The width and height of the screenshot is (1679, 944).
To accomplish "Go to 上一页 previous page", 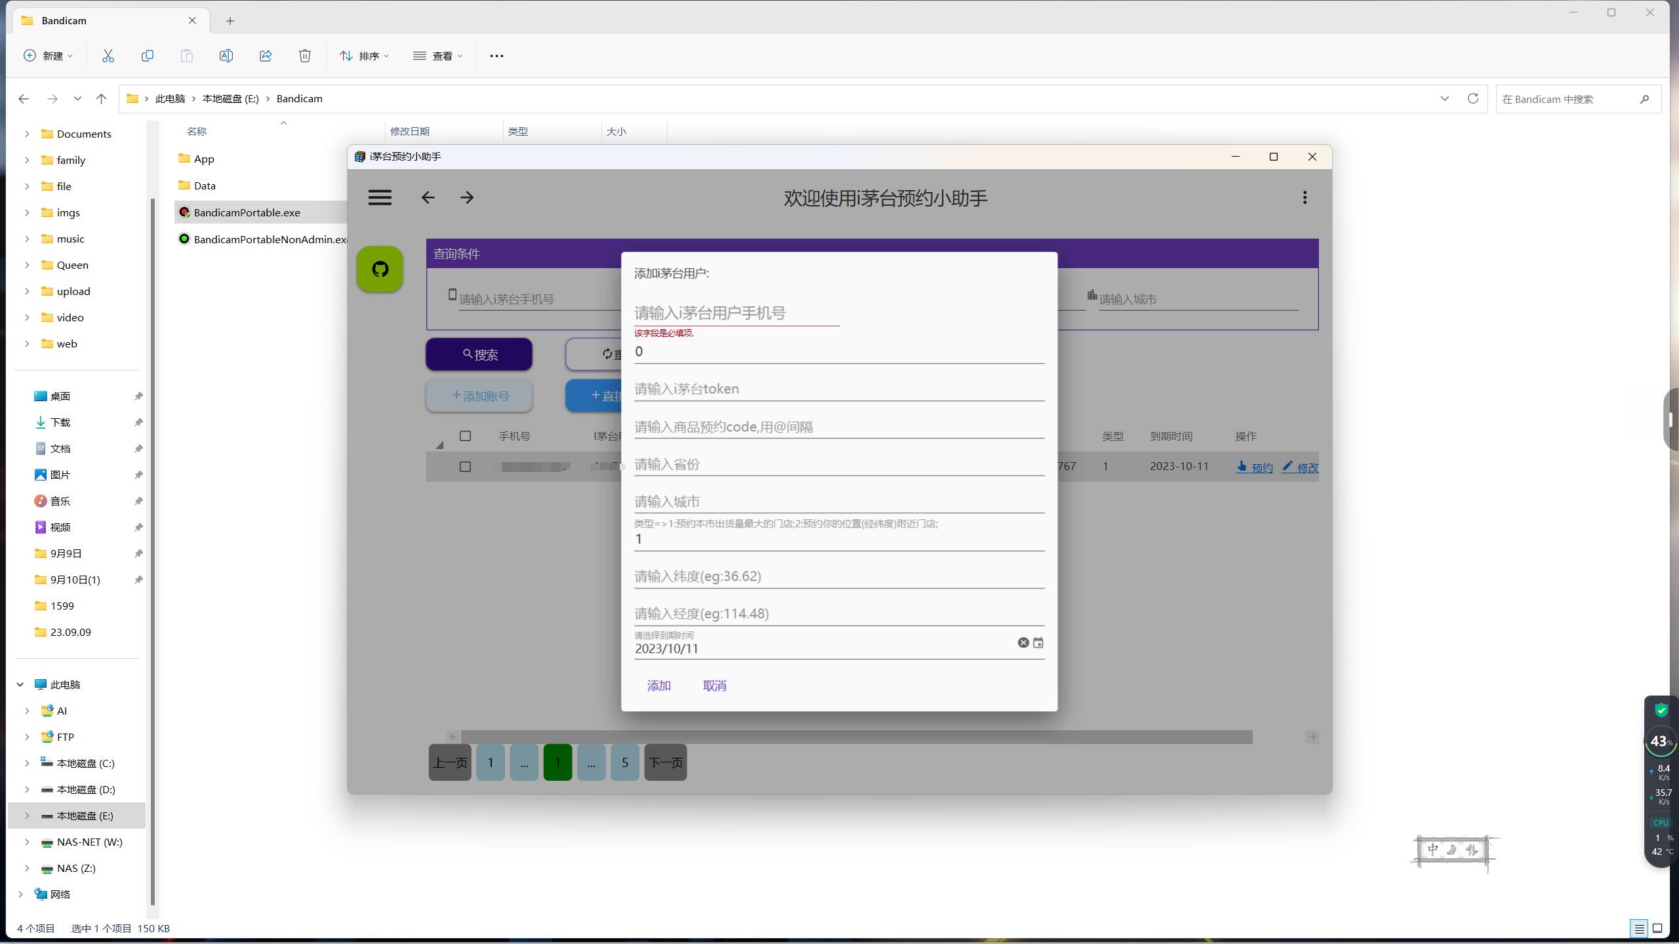I will pyautogui.click(x=450, y=762).
